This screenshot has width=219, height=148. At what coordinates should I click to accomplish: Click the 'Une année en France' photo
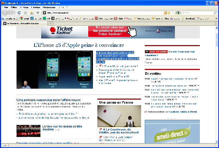click(x=119, y=116)
